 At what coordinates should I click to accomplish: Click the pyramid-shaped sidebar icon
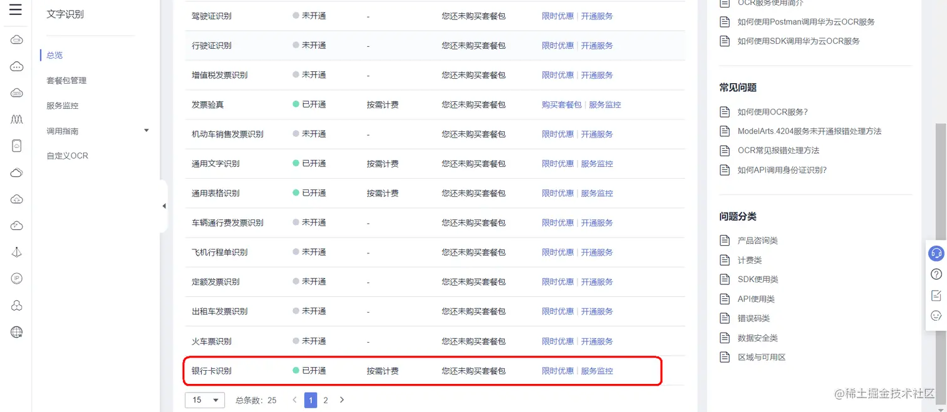[x=17, y=252]
